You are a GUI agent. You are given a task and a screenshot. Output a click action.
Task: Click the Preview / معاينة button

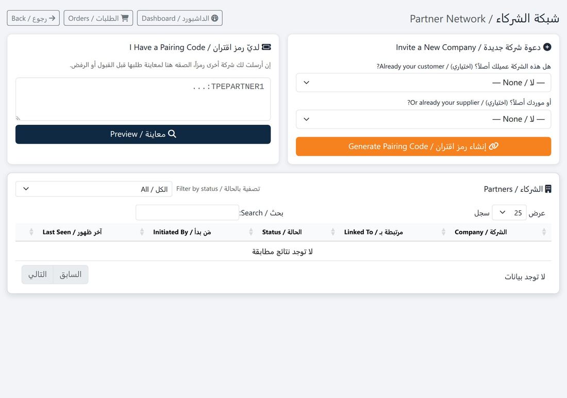coord(143,134)
